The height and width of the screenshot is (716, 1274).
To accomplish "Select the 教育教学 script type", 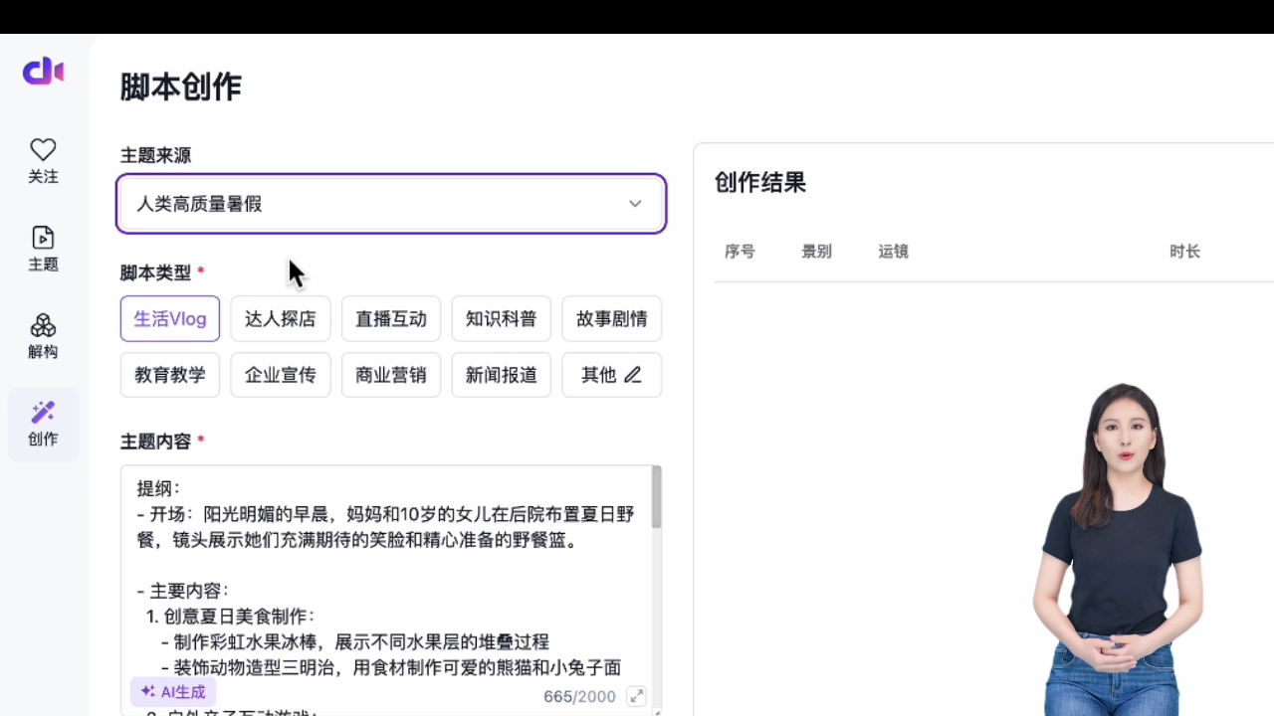I will coord(170,375).
